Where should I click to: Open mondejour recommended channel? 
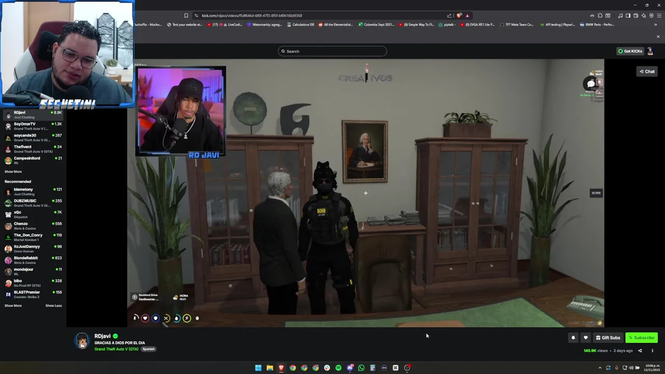click(33, 272)
